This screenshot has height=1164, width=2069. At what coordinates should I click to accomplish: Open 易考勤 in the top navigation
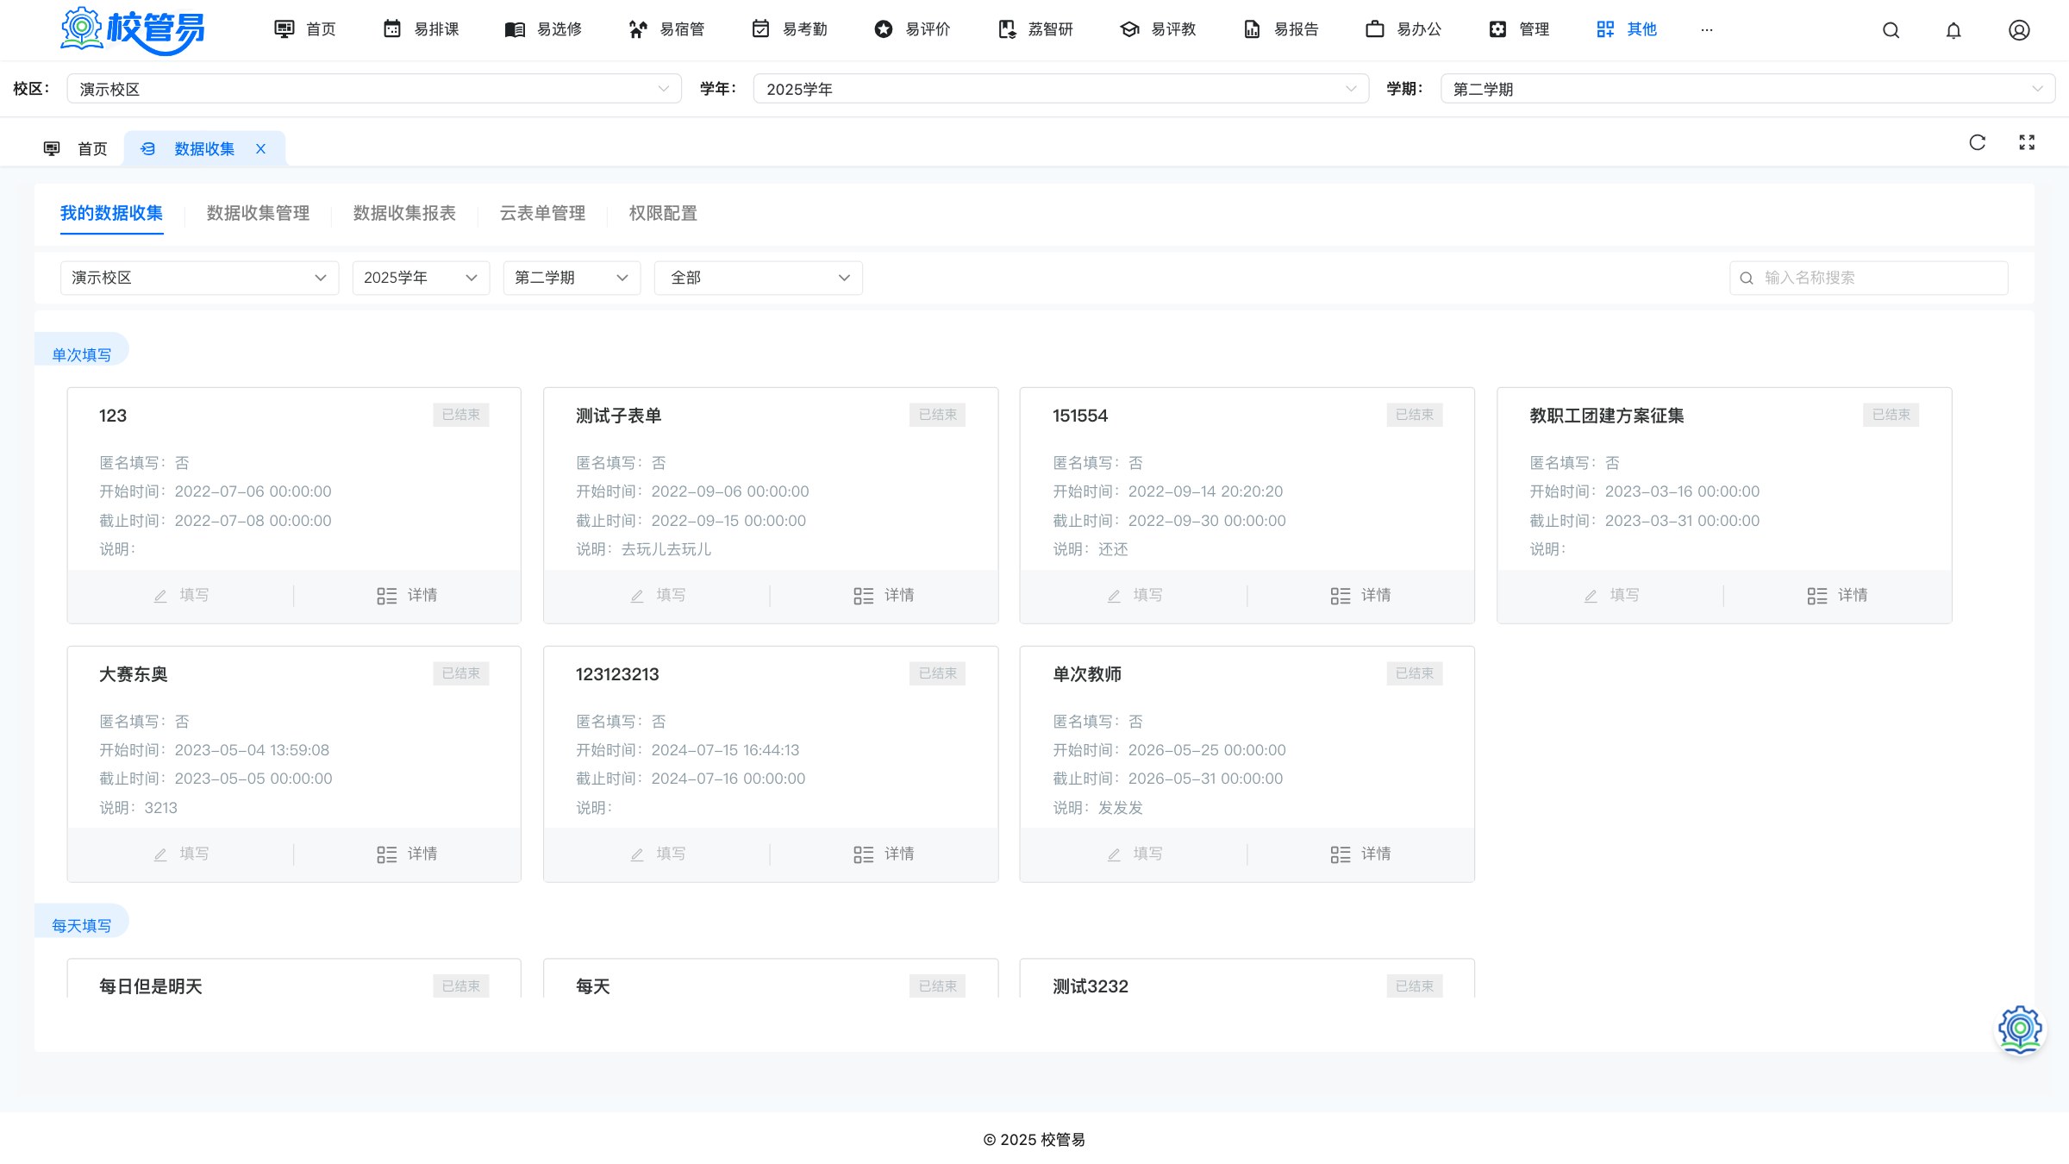[x=789, y=29]
